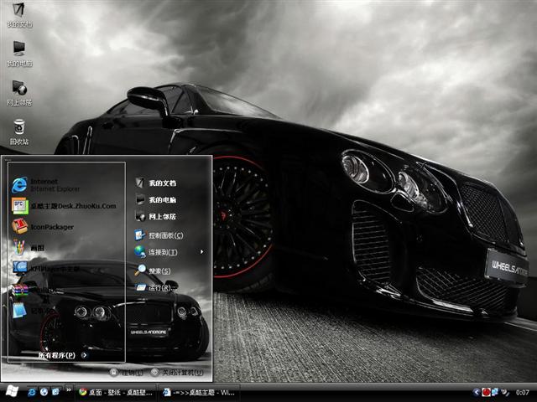Image resolution: width=537 pixels, height=402 pixels.
Task: Open Notepad icon in Start menu
Action: (19, 311)
